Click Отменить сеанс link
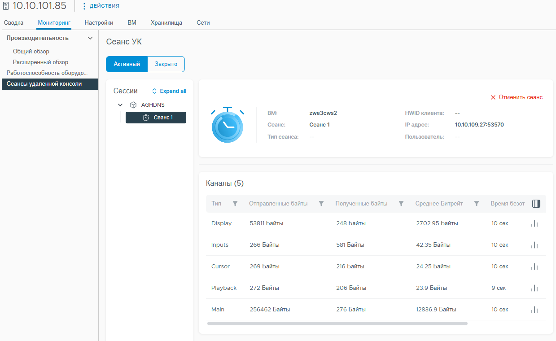The image size is (556, 341). [517, 97]
